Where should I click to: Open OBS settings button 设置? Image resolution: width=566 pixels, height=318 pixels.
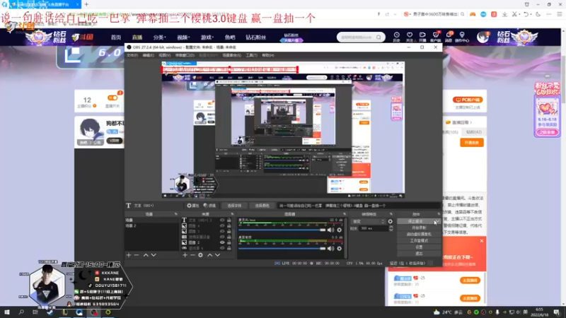click(419, 247)
